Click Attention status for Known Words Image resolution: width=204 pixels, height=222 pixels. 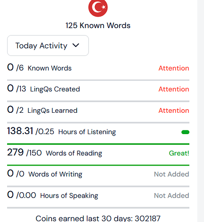[x=174, y=68]
